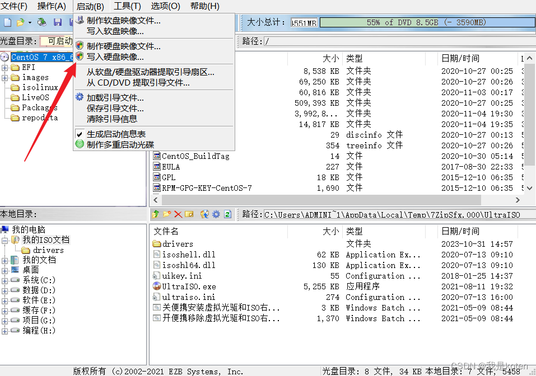Viewport: 536px width, 376px height.
Task: Click the isoshell.dll file icon
Action: pyautogui.click(x=157, y=255)
